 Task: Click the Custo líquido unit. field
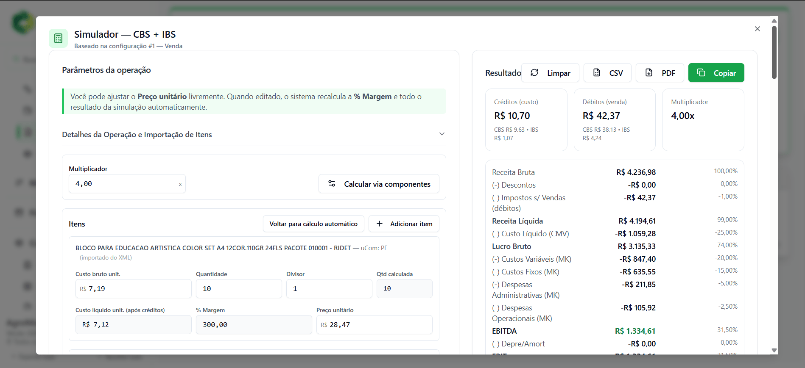(x=134, y=325)
